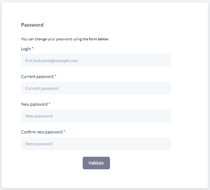Click the bold 'form below' words
Image resolution: width=210 pixels, height=190 pixels.
tap(99, 39)
